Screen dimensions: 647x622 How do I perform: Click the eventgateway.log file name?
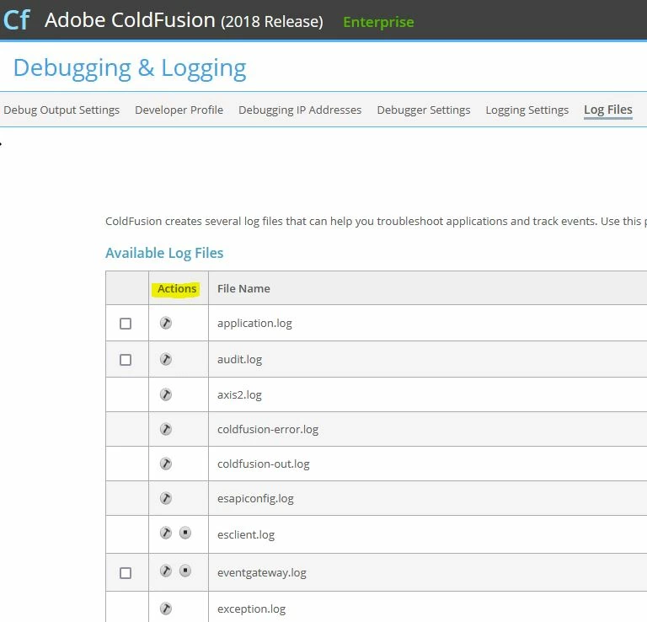262,573
